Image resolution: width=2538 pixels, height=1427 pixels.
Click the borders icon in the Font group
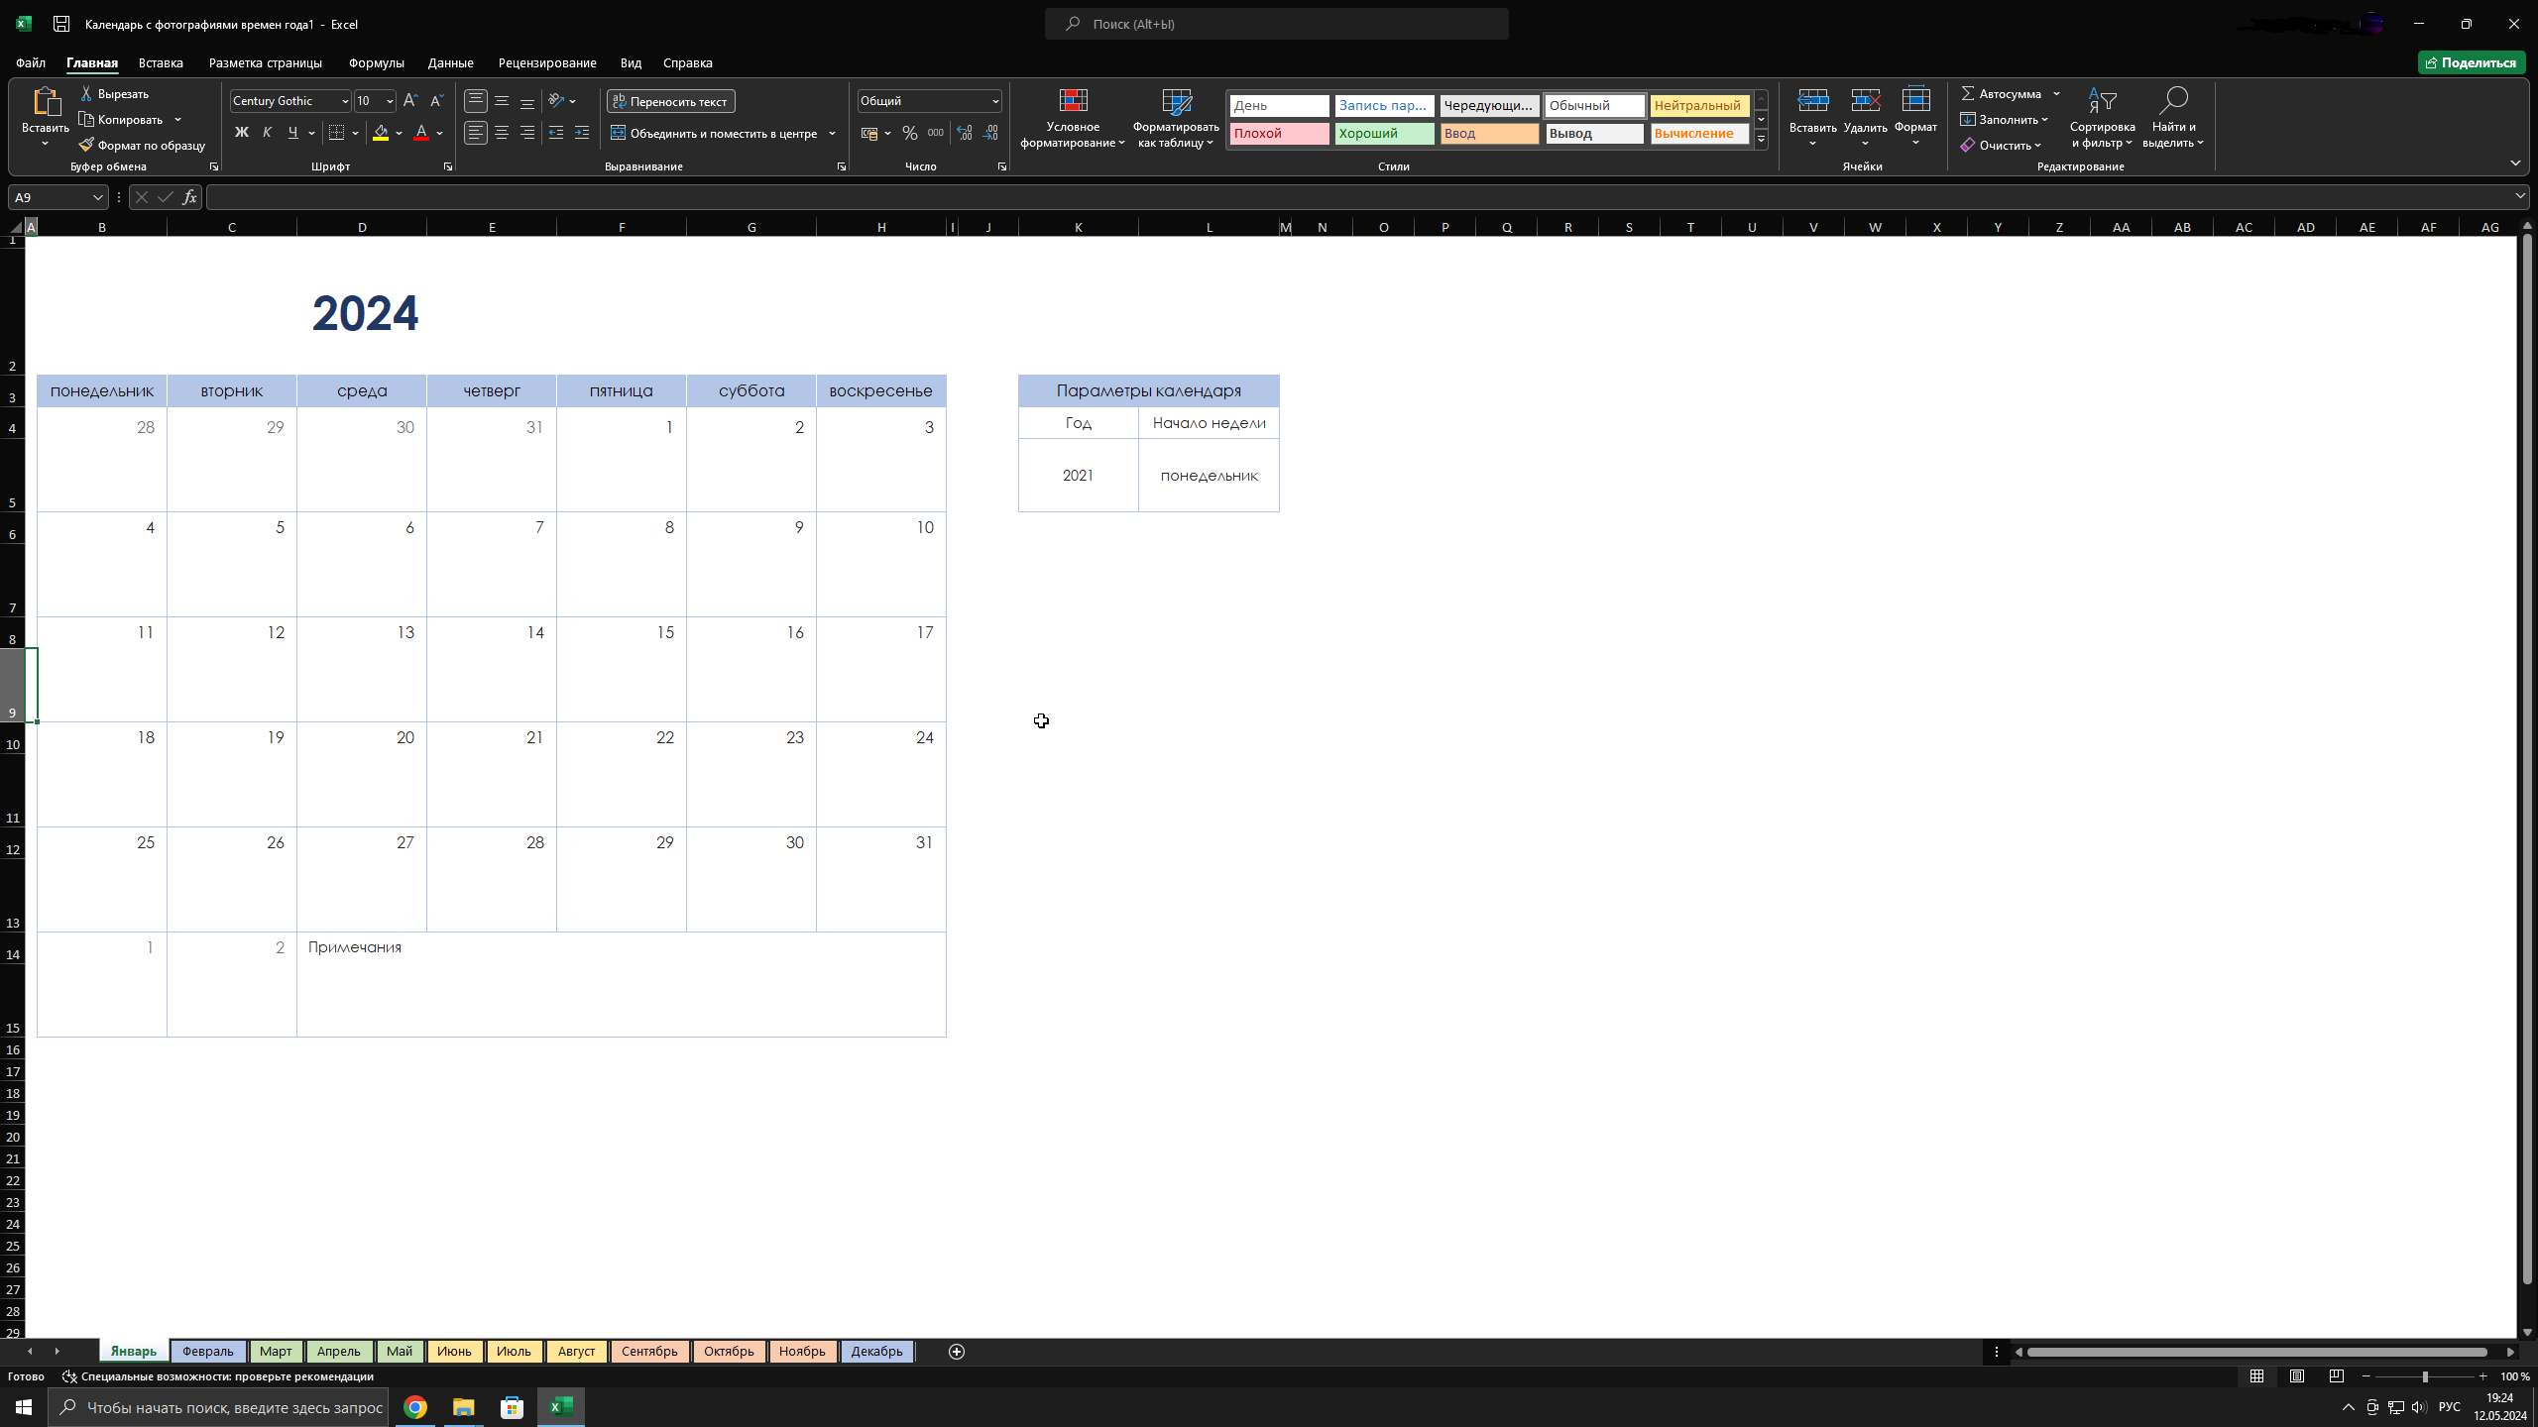(x=337, y=133)
